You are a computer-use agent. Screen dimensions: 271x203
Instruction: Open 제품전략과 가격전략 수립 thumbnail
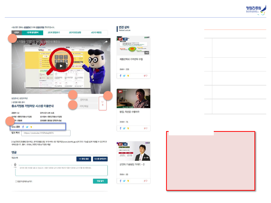133,46
